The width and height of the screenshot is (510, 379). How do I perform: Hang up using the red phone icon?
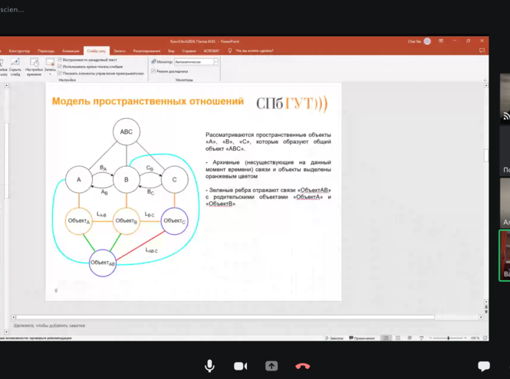[x=303, y=366]
